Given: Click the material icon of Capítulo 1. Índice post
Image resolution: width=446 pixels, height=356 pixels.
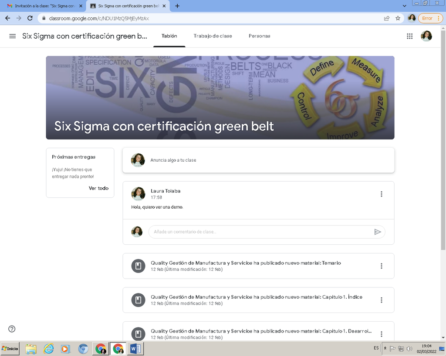Looking at the screenshot, I should pos(138,300).
